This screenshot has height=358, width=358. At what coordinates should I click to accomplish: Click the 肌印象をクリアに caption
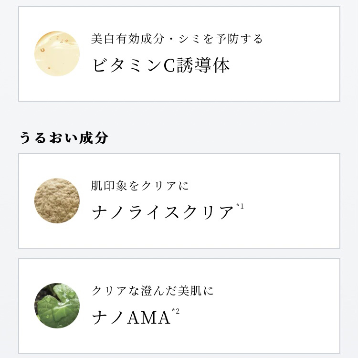[140, 185]
